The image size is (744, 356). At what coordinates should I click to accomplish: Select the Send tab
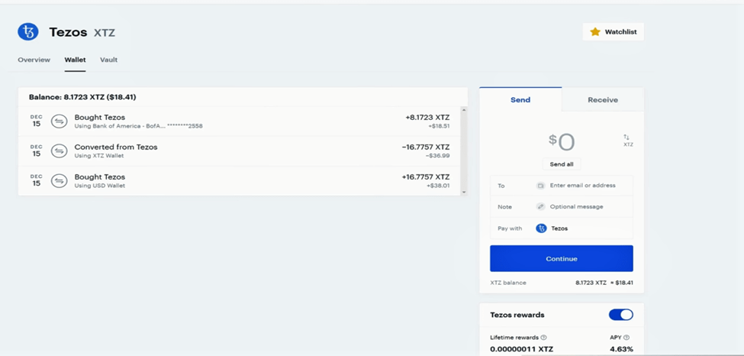[x=520, y=100]
